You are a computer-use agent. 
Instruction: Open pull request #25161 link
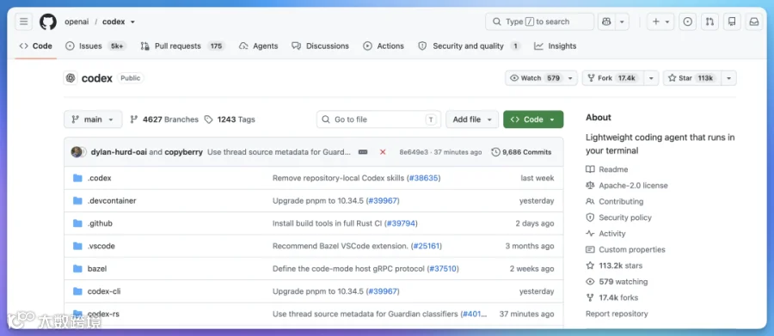[x=426, y=246]
